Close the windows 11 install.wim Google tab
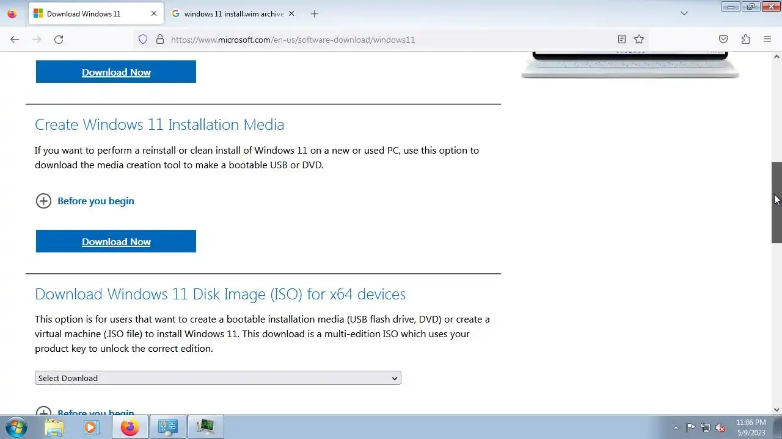Image resolution: width=782 pixels, height=439 pixels. [291, 13]
